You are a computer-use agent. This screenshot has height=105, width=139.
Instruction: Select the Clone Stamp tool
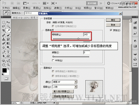click(4, 39)
